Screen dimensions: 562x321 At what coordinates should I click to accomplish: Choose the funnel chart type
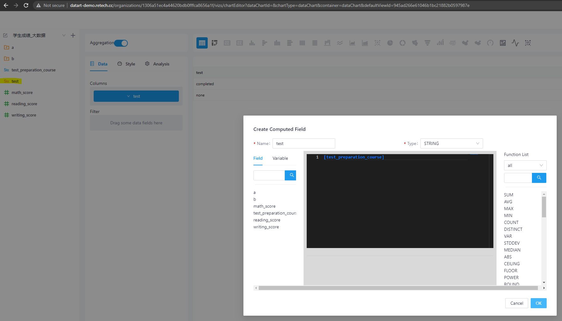(x=428, y=43)
